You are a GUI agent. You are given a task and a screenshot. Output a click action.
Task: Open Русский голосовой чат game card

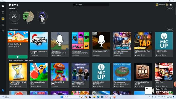click(x=39, y=44)
